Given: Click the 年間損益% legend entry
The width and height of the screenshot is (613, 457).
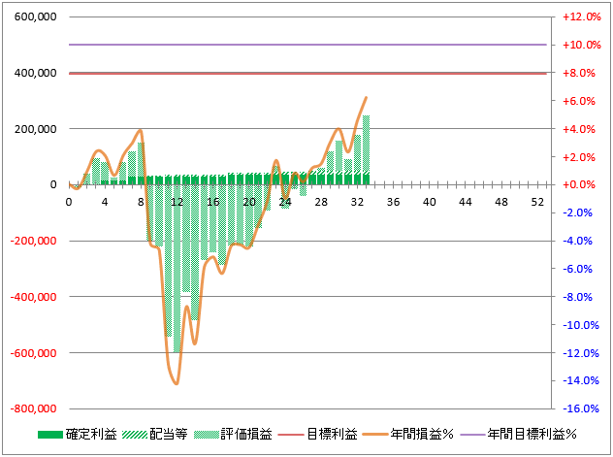Looking at the screenshot, I should pos(408,434).
